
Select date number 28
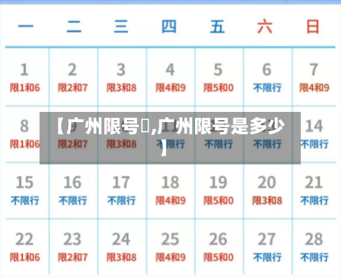[x=314, y=239]
